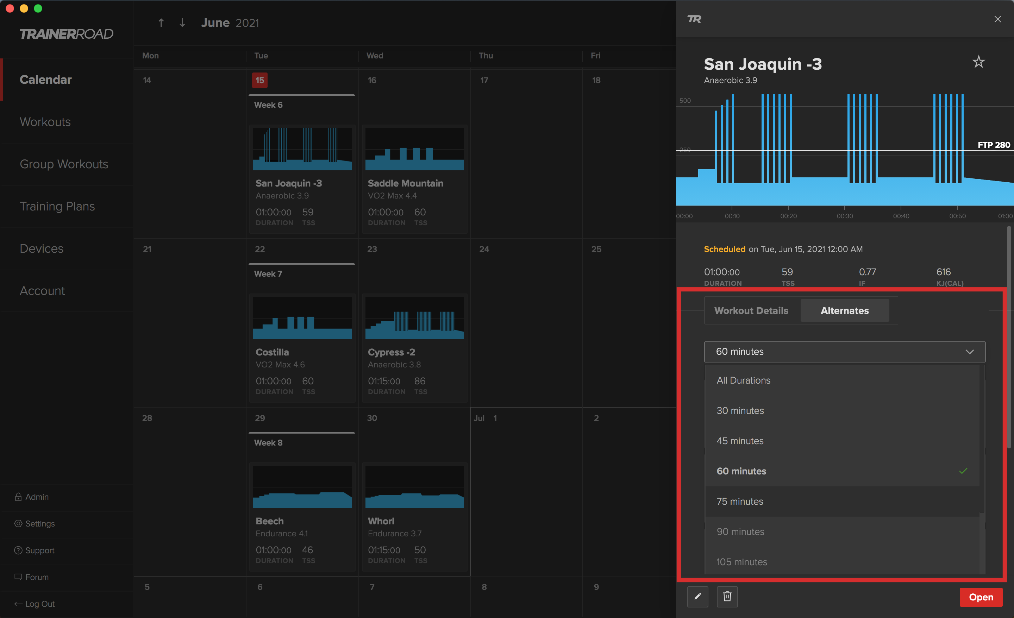Click the panel vertical scrollbar
The height and width of the screenshot is (618, 1014).
tap(1009, 338)
